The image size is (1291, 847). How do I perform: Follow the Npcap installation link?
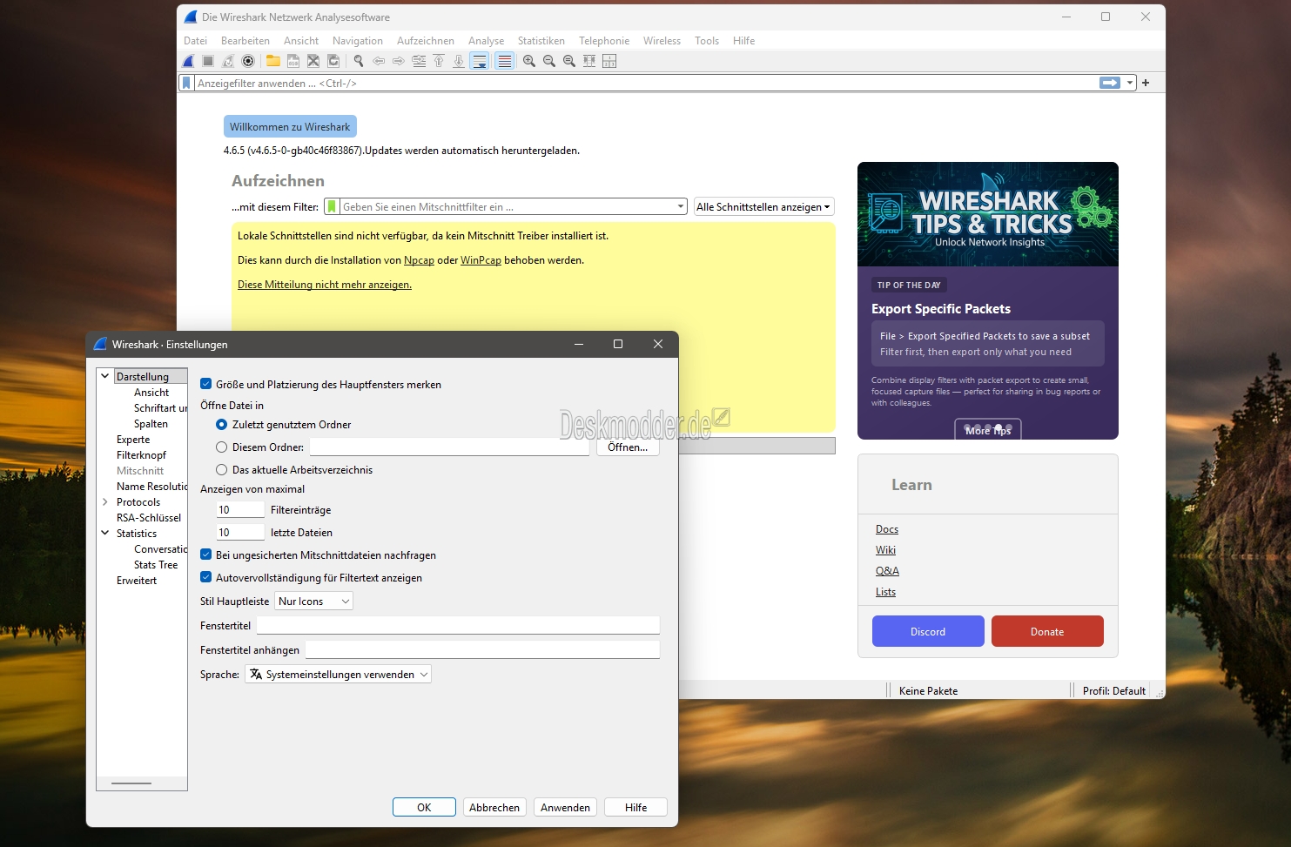tap(419, 260)
